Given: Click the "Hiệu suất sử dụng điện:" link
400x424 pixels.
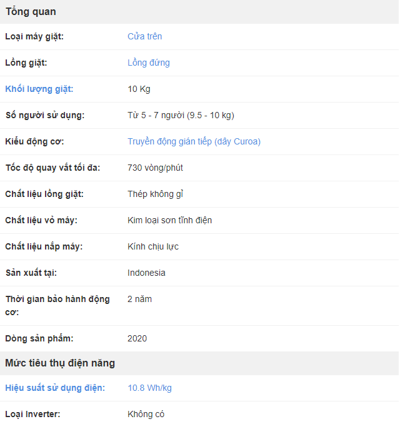Looking at the screenshot, I should 55,388.
